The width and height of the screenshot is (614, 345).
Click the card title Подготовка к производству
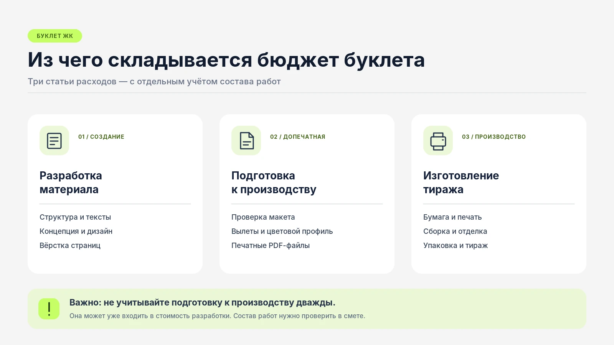coord(274,182)
